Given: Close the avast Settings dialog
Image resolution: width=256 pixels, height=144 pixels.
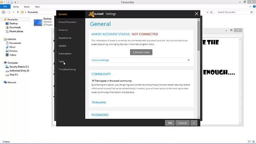Looking at the screenshot, I should click(196, 14).
